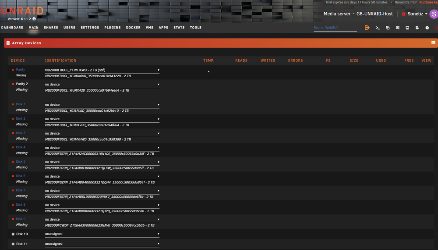Click the Unraid logo
438x250 pixels.
click(22, 11)
